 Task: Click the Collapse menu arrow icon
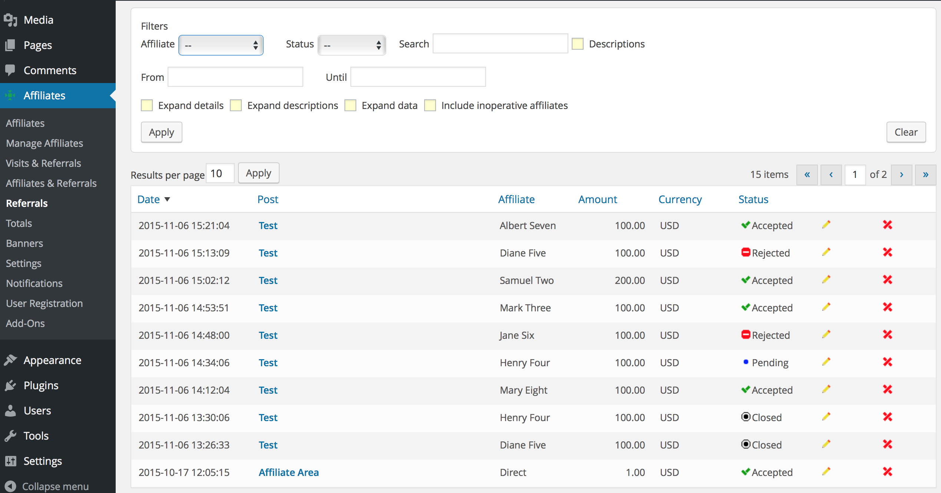10,486
